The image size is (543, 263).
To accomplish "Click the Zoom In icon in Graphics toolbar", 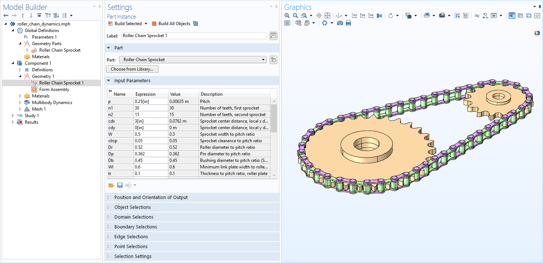I will tap(287, 16).
